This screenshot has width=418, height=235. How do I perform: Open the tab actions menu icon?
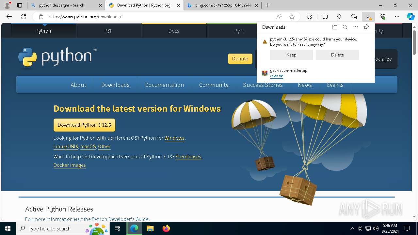pyautogui.click(x=20, y=5)
